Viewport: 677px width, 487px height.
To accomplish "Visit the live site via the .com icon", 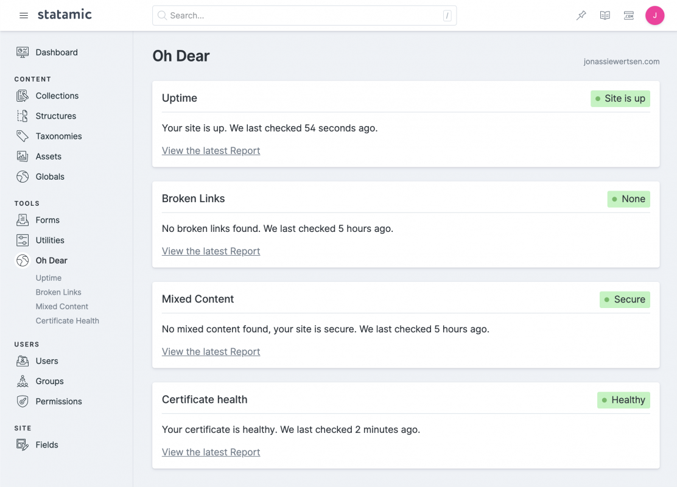I will pyautogui.click(x=628, y=15).
